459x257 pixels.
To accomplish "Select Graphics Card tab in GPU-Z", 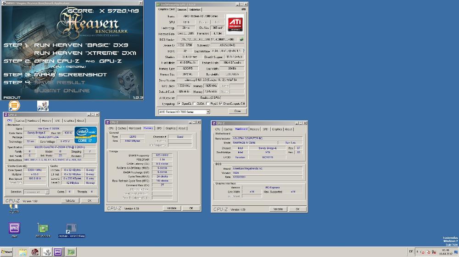I will (x=166, y=9).
